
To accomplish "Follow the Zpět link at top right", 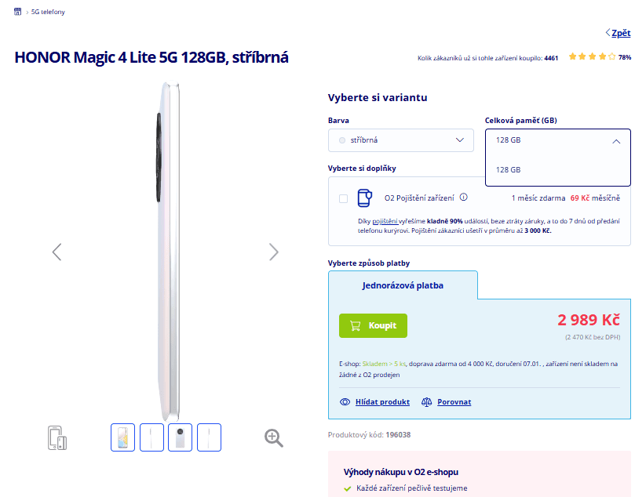I will (x=619, y=33).
